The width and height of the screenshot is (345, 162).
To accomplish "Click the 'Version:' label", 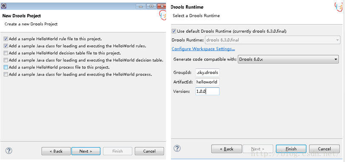I will click(x=181, y=92).
